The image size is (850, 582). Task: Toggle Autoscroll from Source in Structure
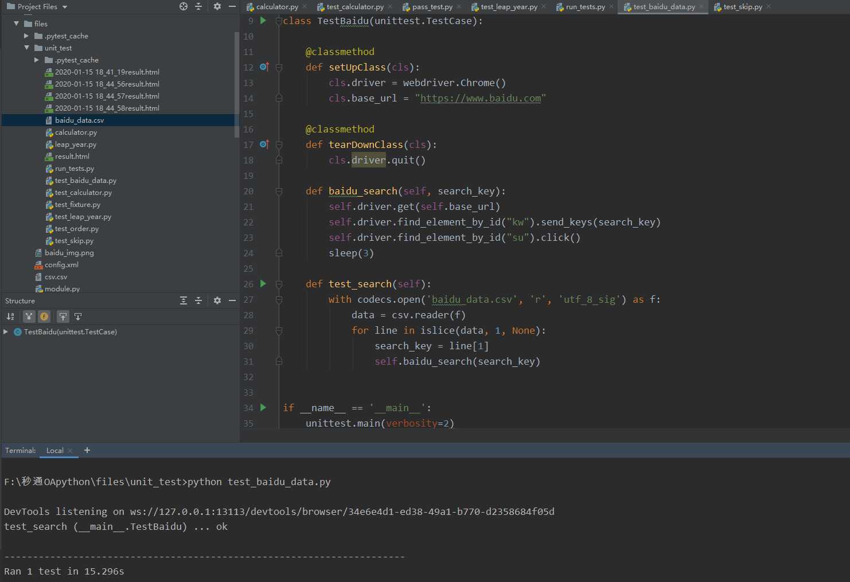[x=78, y=317]
